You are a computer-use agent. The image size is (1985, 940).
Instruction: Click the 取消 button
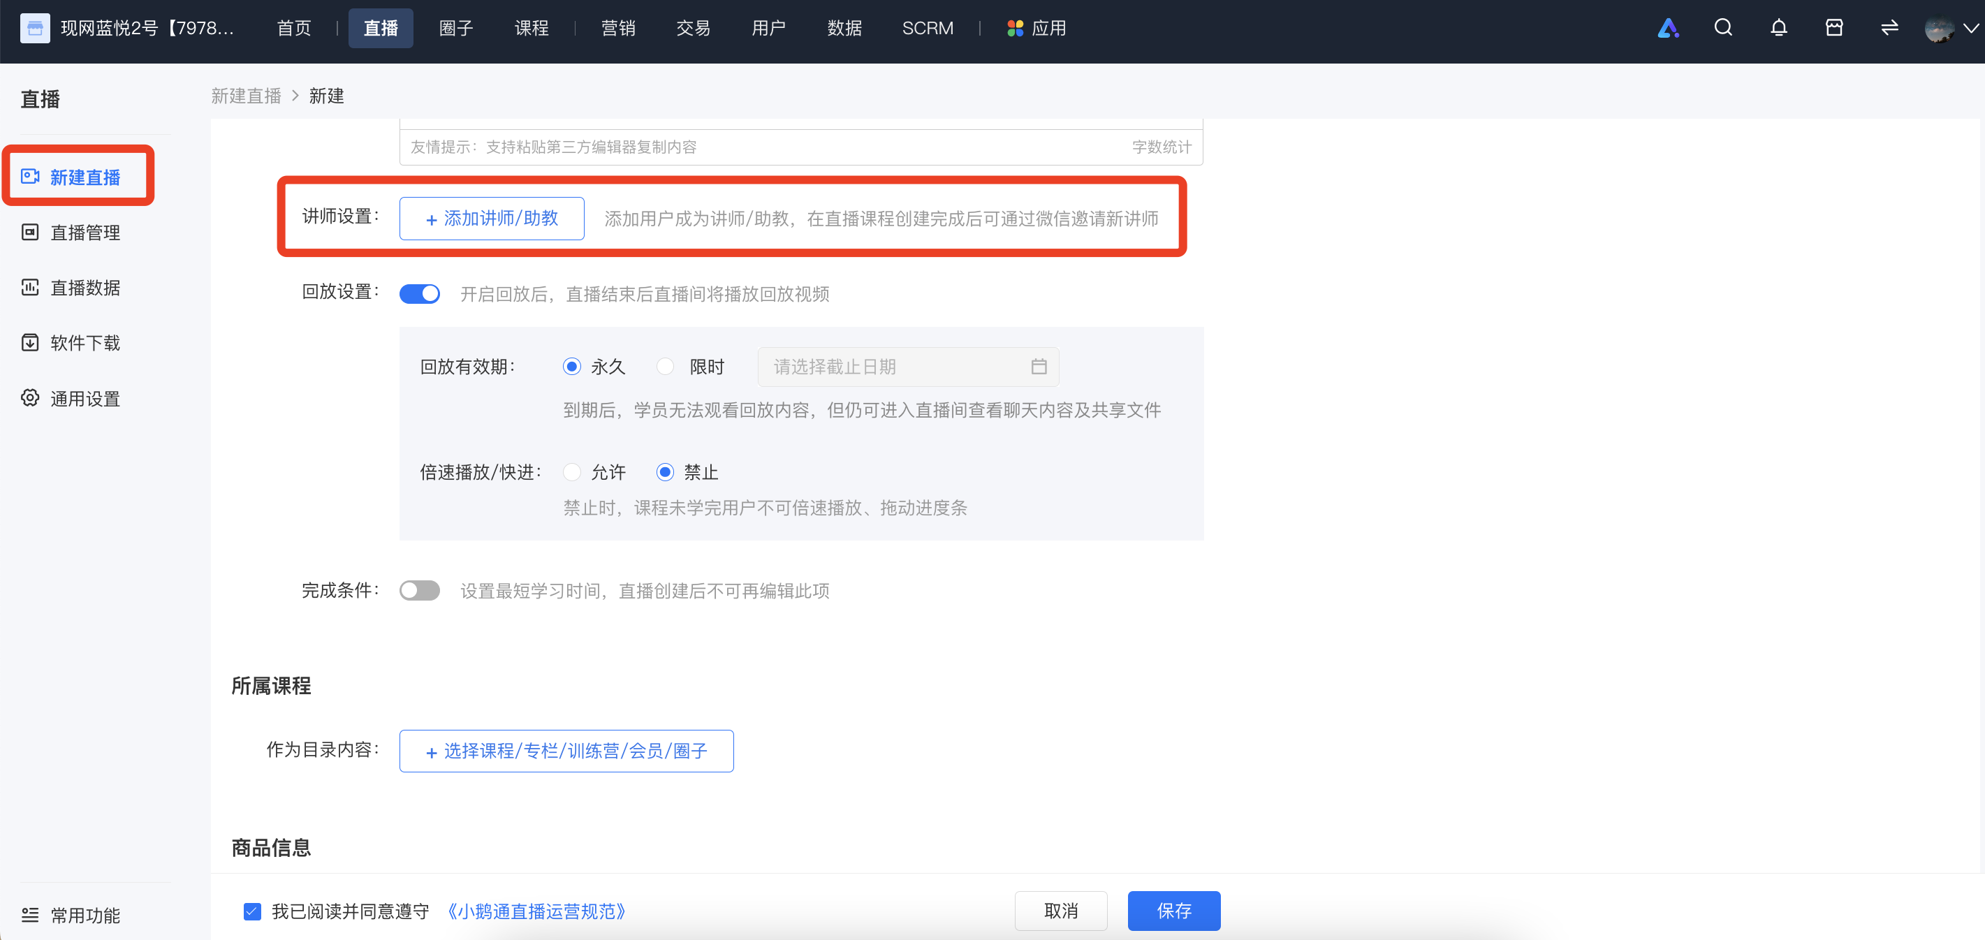tap(1061, 911)
